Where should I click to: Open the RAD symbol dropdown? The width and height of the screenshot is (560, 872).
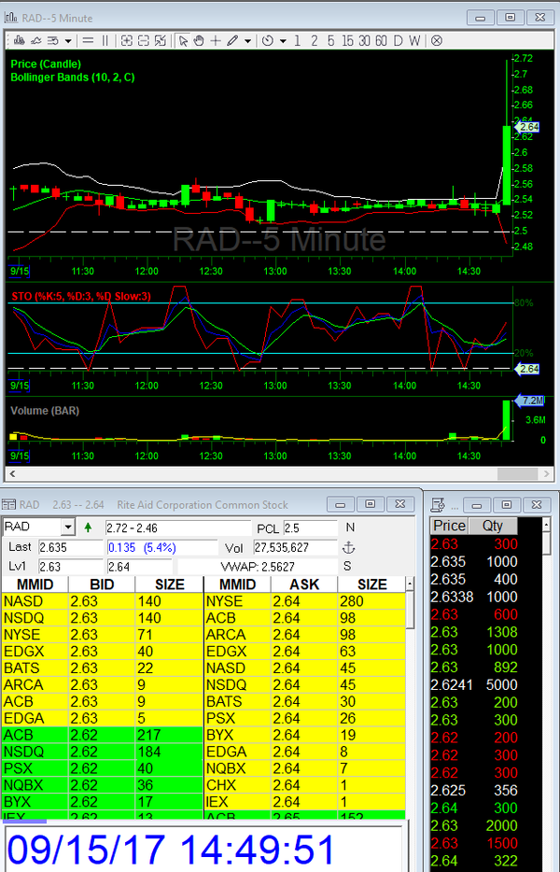pyautogui.click(x=65, y=527)
